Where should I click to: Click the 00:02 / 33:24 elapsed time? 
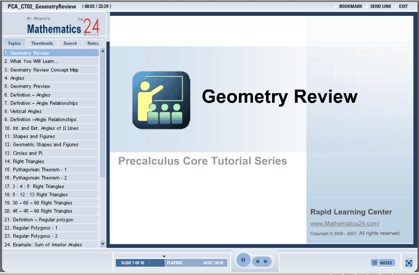[97, 6]
